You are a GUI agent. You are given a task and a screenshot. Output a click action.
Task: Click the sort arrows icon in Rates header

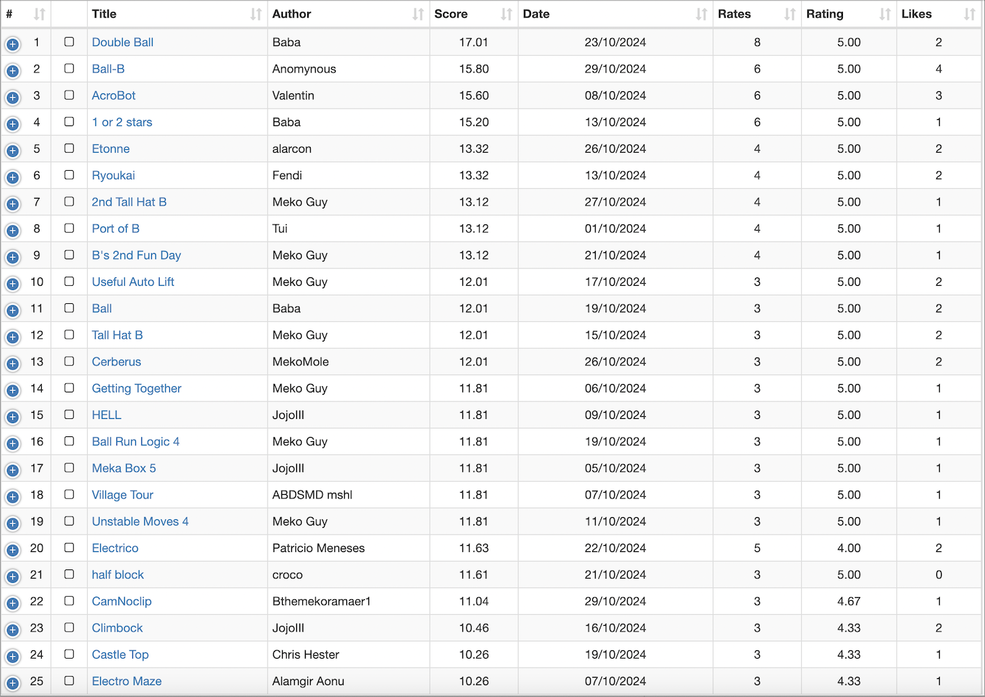(790, 14)
